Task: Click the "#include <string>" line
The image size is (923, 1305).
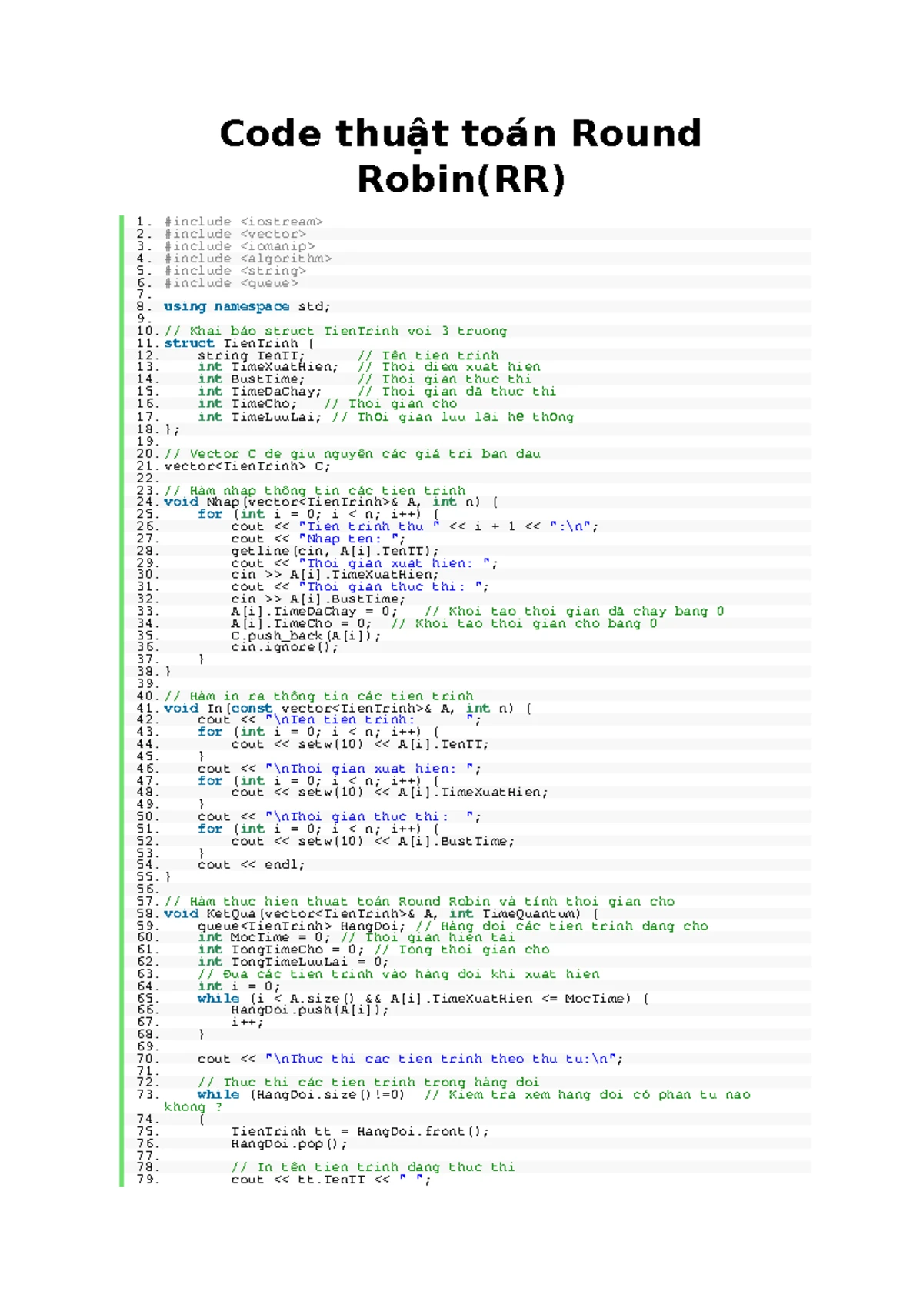Action: coord(235,271)
